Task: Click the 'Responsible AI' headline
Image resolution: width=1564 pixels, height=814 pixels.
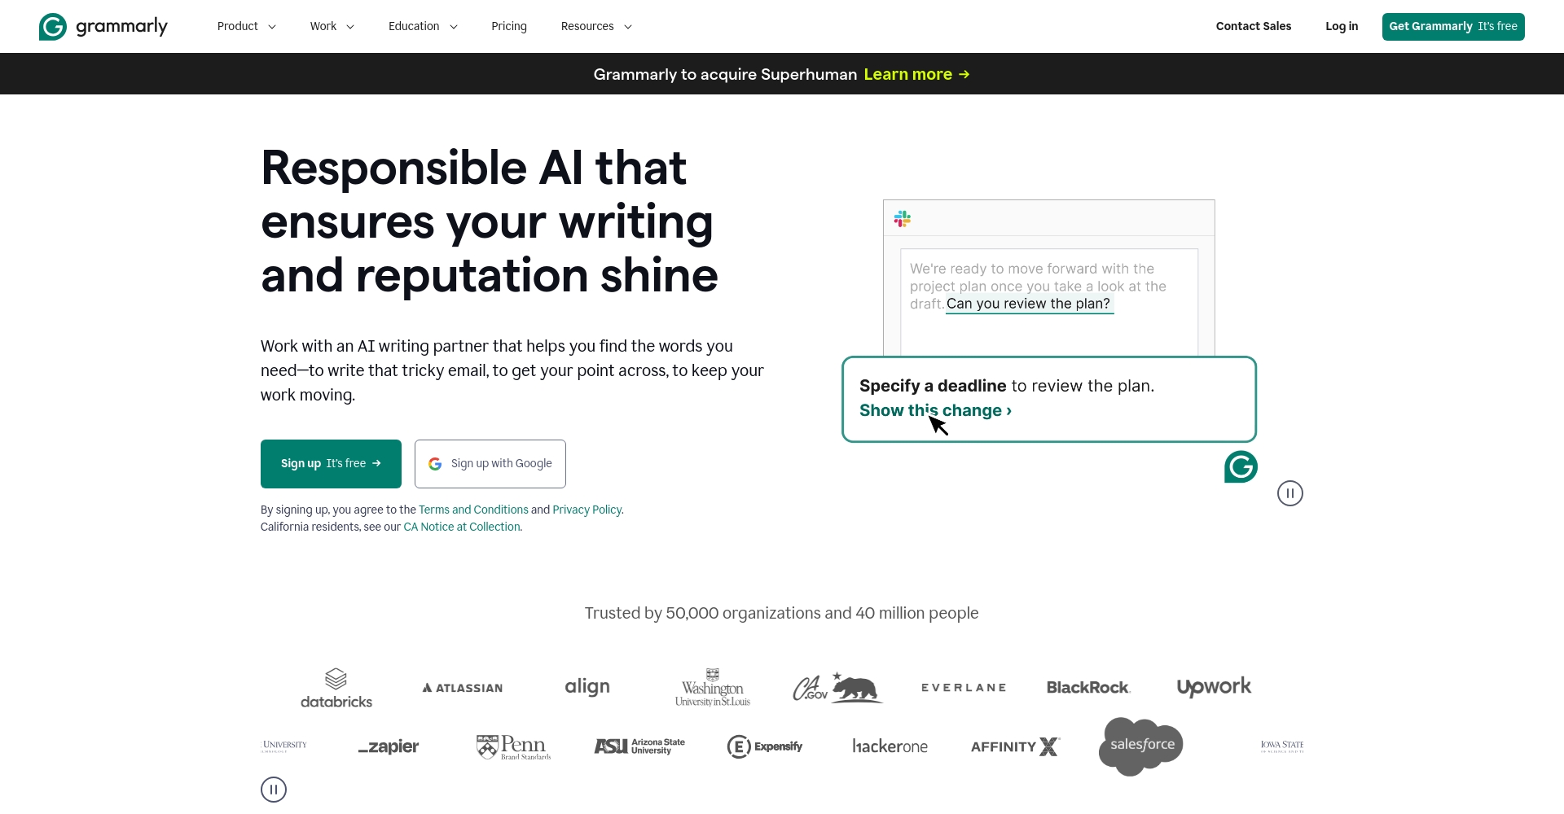Action: pyautogui.click(x=490, y=221)
